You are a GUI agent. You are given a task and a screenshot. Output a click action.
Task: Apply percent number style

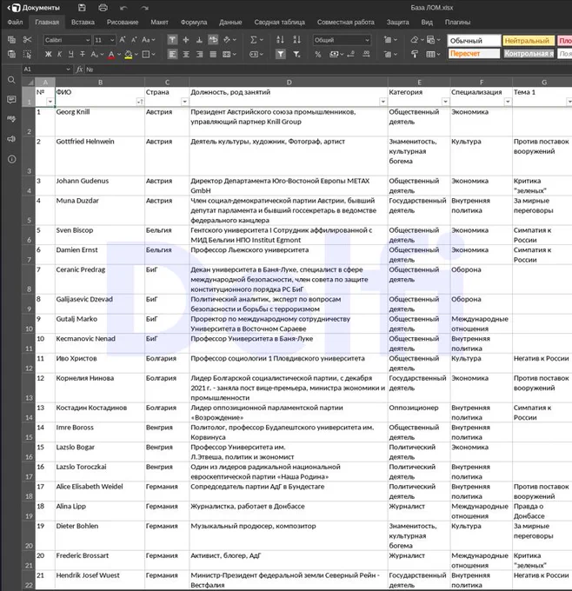pos(318,54)
